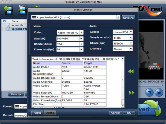Click the File Size target cell 124.773MB
The width and height of the screenshot is (166, 124).
pos(95,104)
